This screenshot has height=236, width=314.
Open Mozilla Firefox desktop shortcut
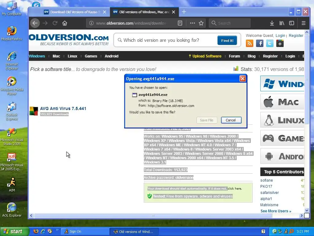coord(12,33)
